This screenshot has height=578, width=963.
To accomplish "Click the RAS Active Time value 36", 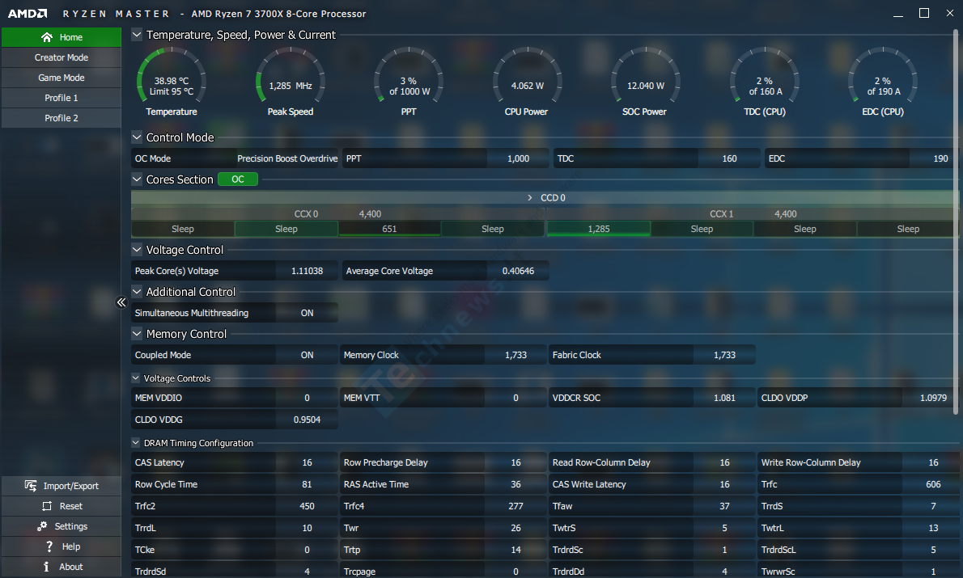I will pyautogui.click(x=516, y=485).
